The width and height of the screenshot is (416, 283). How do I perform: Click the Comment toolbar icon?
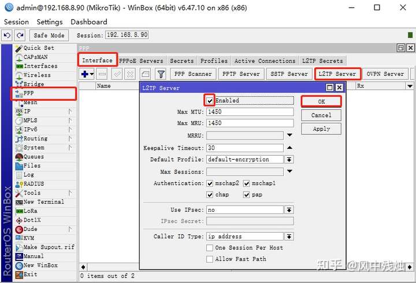pyautogui.click(x=146, y=74)
